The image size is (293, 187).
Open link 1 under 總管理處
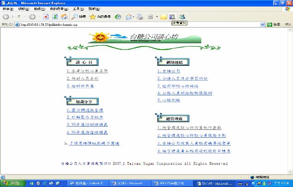pos(189,128)
